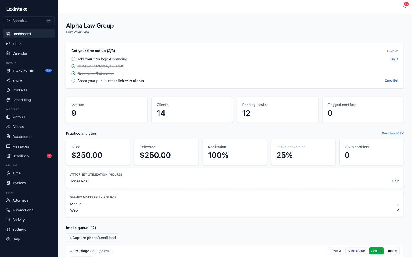Image resolution: width=412 pixels, height=257 pixels.
Task: Click the 'Intake queue (12)' heading
Action: click(x=81, y=228)
